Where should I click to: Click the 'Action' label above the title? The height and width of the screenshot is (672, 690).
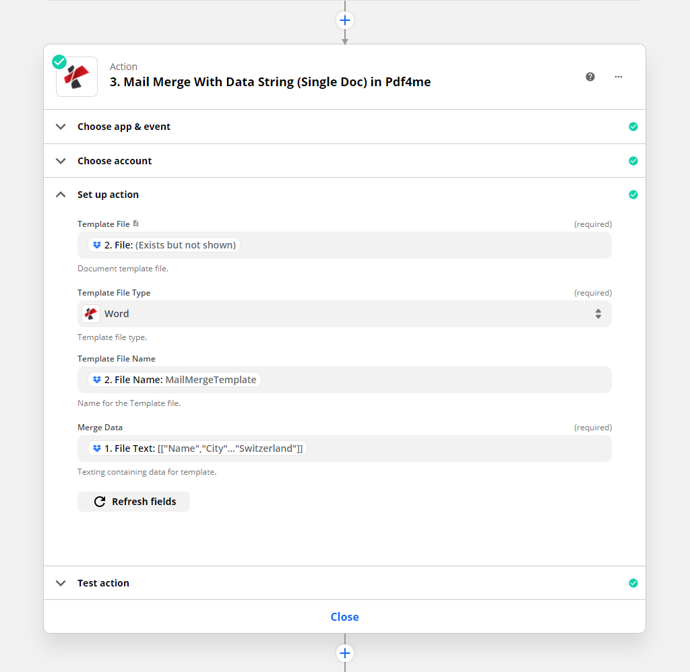tap(124, 67)
